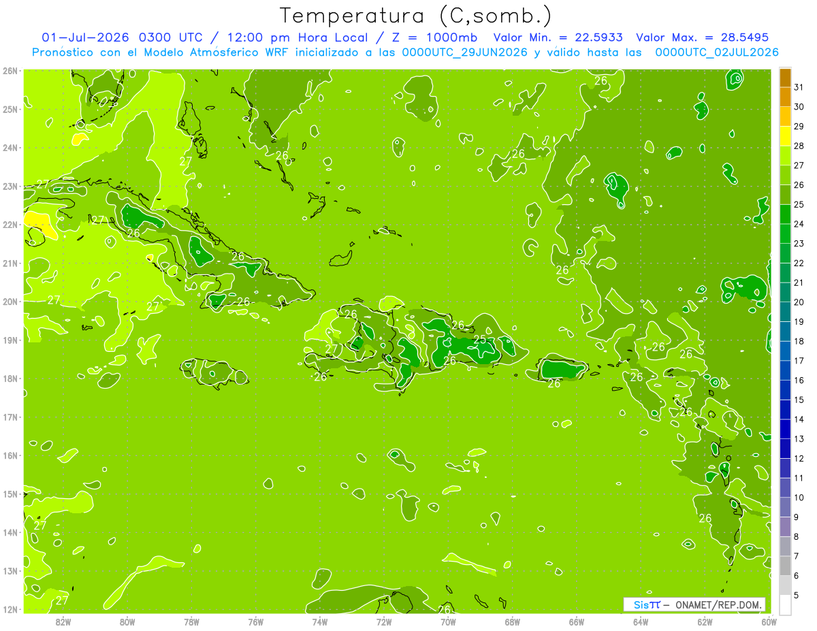The height and width of the screenshot is (631, 817).
Task: Click the "26N" latitude axis label
Action: click(10, 71)
